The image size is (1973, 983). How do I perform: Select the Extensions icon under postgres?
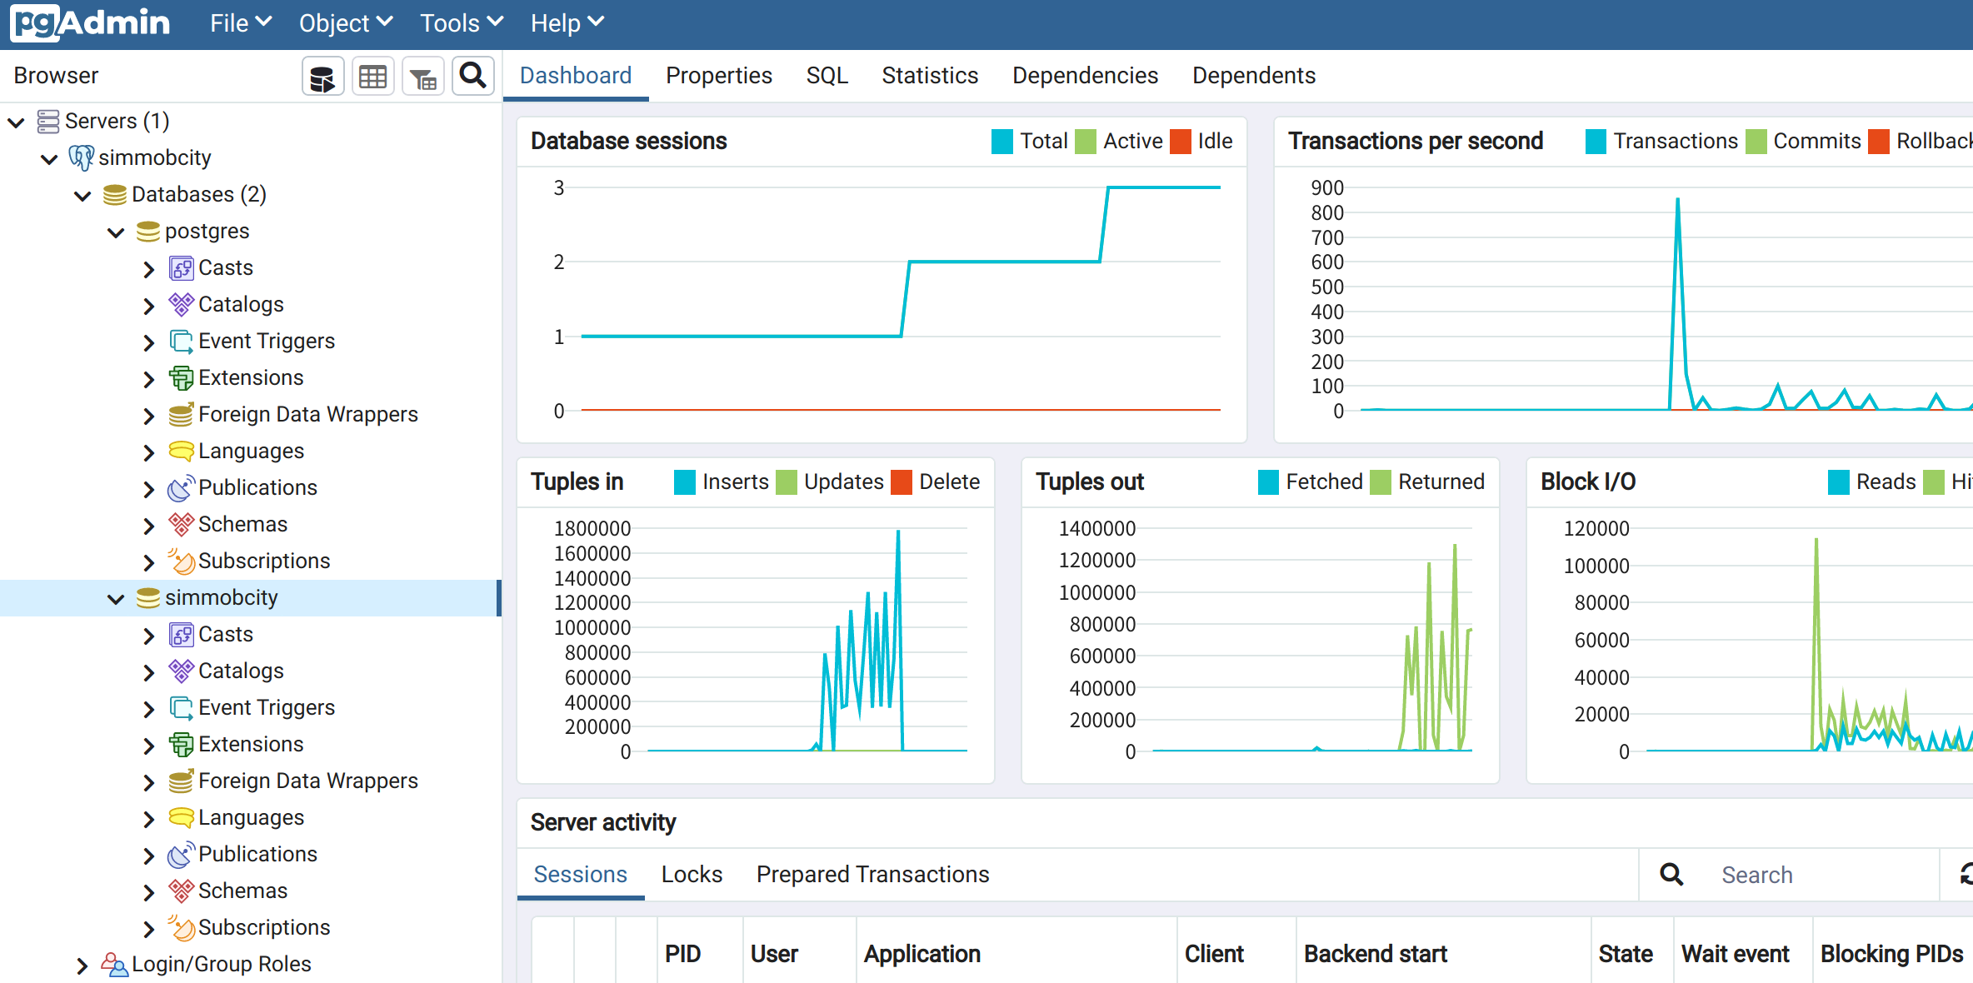point(181,378)
